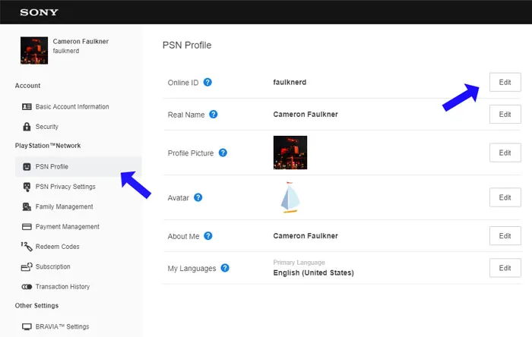This screenshot has height=337, width=532.
Task: Click the help icon next to Profile Picture
Action: click(x=223, y=153)
